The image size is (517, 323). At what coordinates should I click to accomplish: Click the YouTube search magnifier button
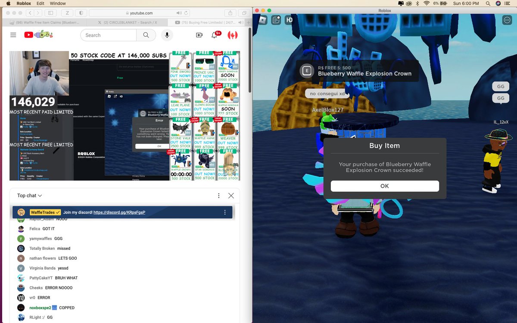[146, 35]
